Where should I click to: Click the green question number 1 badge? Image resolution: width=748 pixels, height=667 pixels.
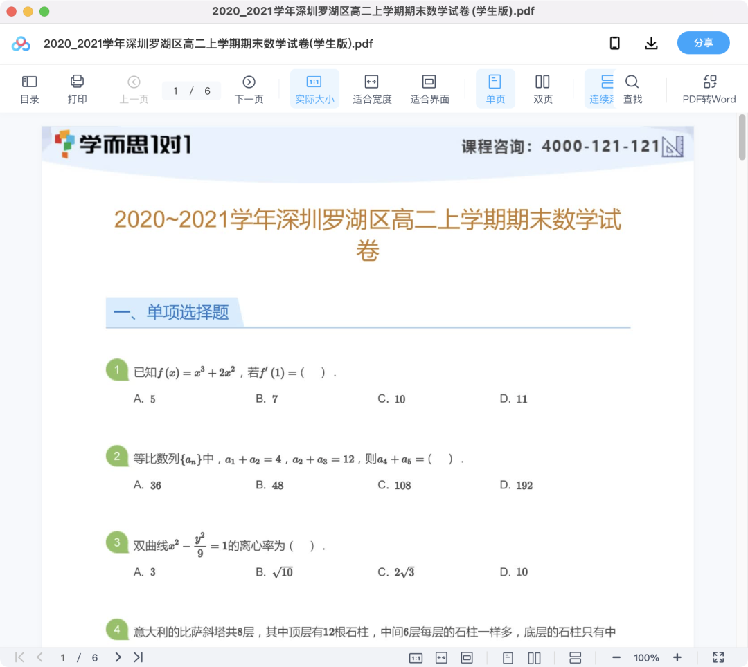117,369
